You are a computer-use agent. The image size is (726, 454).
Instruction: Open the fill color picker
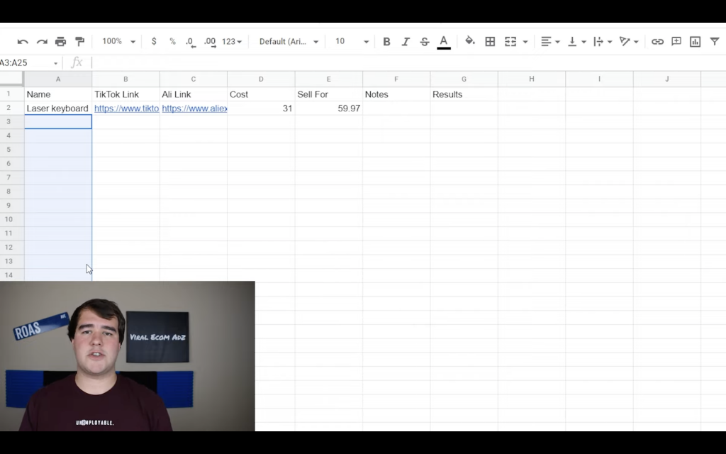[x=469, y=42]
